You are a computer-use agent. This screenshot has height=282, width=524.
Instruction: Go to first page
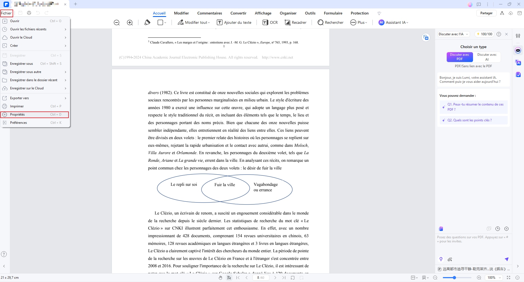click(x=238, y=278)
